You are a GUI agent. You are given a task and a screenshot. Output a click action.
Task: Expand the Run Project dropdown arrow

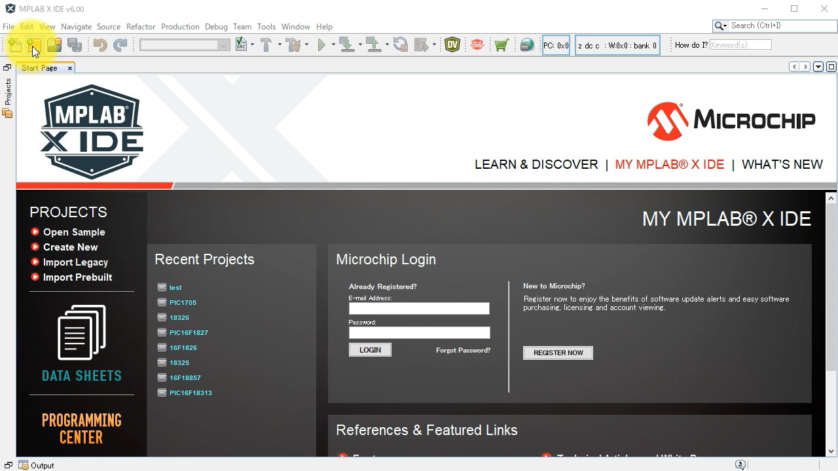pos(333,44)
